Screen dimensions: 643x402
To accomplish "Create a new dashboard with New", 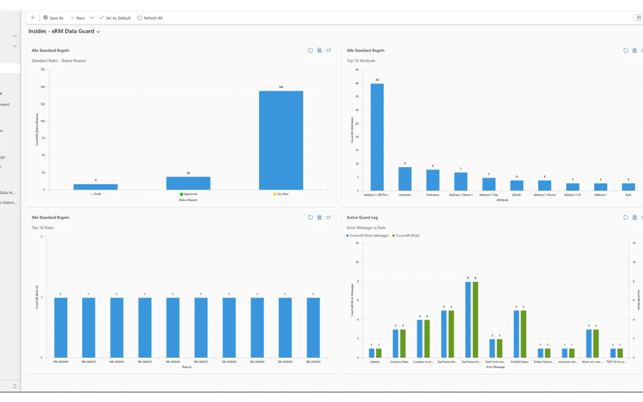I will click(78, 18).
